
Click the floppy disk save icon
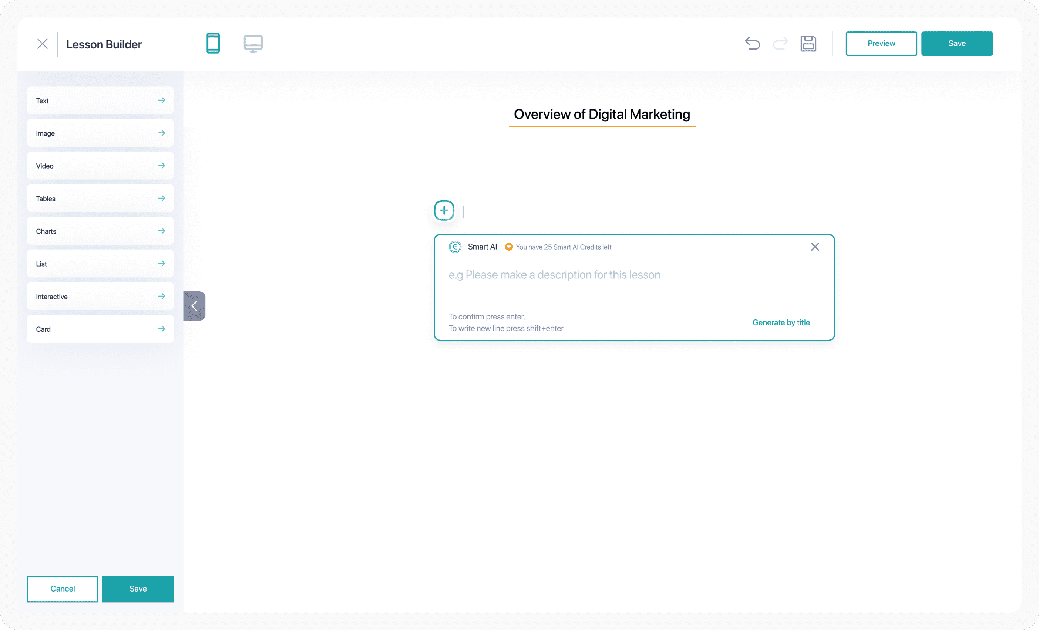[808, 43]
